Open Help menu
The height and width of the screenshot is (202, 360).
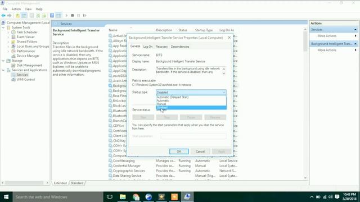[39, 9]
